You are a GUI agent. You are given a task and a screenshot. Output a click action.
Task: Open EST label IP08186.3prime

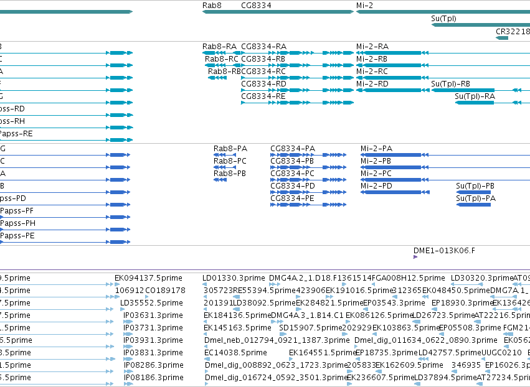[x=154, y=378]
